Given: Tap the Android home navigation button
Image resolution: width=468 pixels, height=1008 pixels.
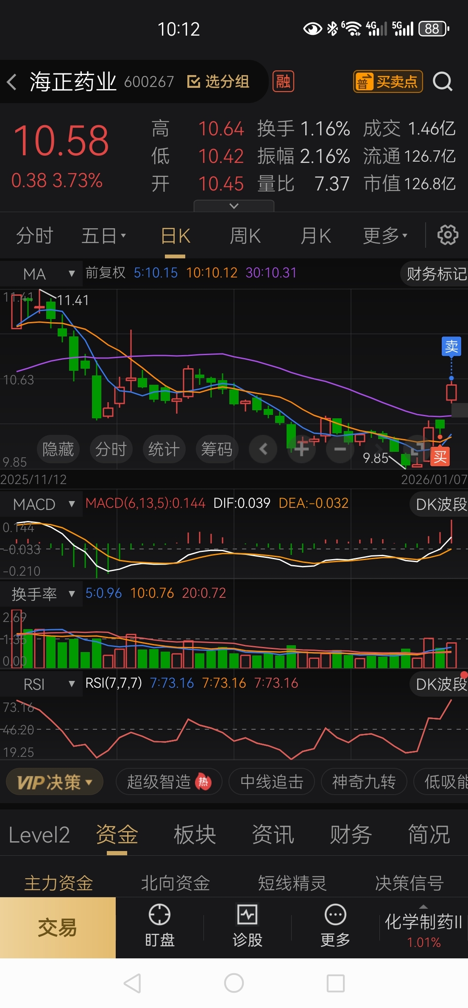Looking at the screenshot, I should 234,983.
